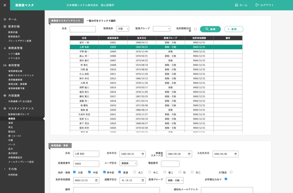Viewport: 293px width, 193px height.
Task: Enable the 免許期限30日前 checkbox
Action: tap(195, 29)
